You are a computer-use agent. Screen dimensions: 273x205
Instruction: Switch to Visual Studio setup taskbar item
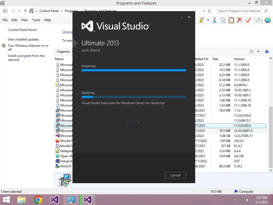point(87,200)
